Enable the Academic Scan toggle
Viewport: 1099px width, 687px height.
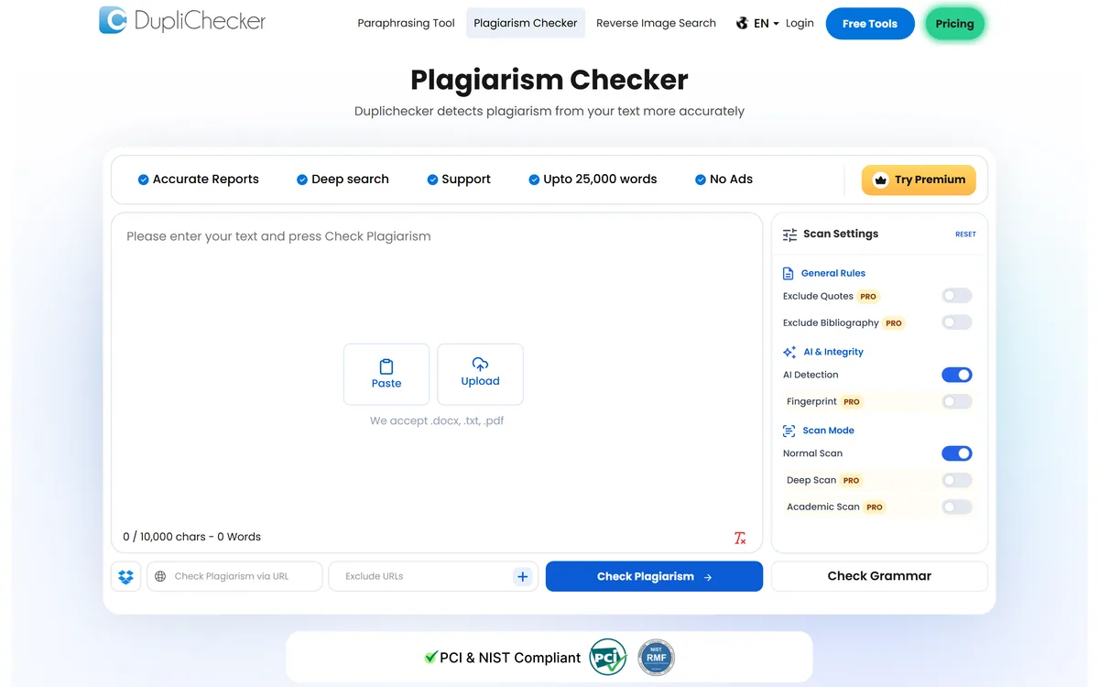[x=957, y=507]
